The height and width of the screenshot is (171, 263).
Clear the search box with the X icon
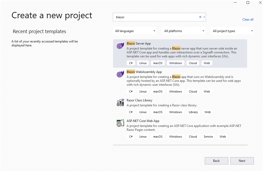tap(200, 17)
